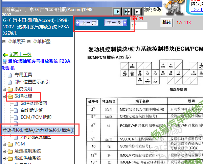Screen dimensions: 203x164
Task: Collapse the 故障处理 folder
Action: coord(4,96)
